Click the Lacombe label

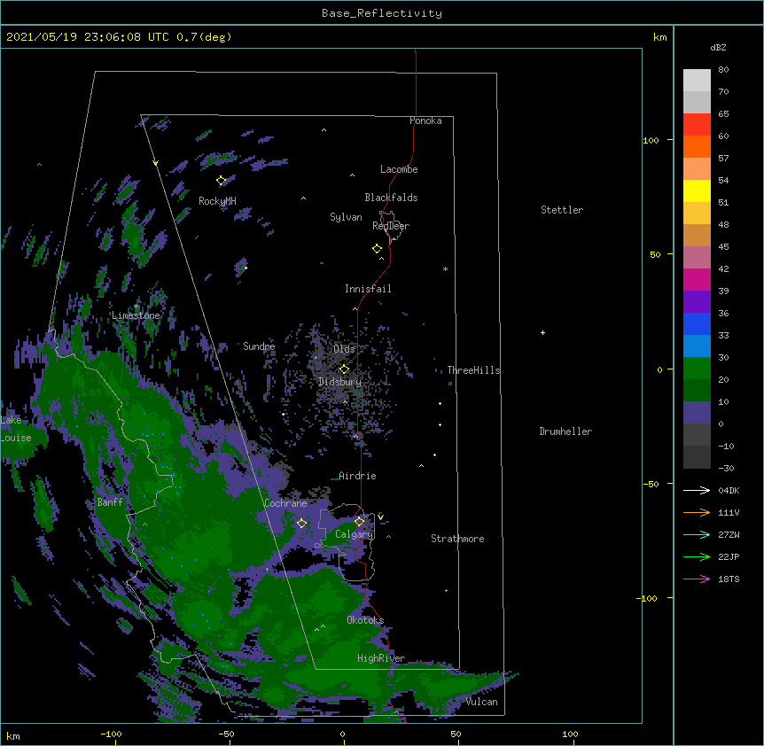(x=399, y=169)
